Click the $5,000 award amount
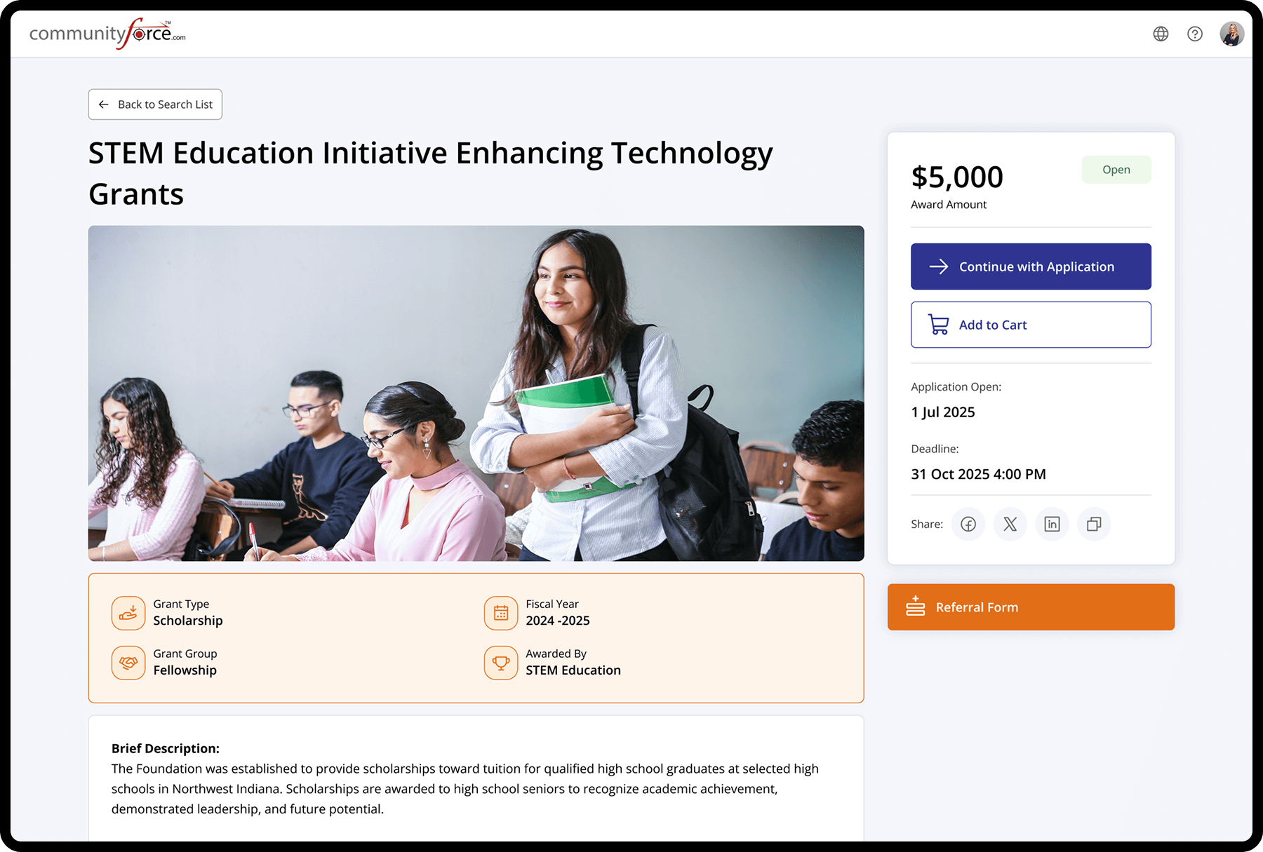1263x852 pixels. [957, 177]
